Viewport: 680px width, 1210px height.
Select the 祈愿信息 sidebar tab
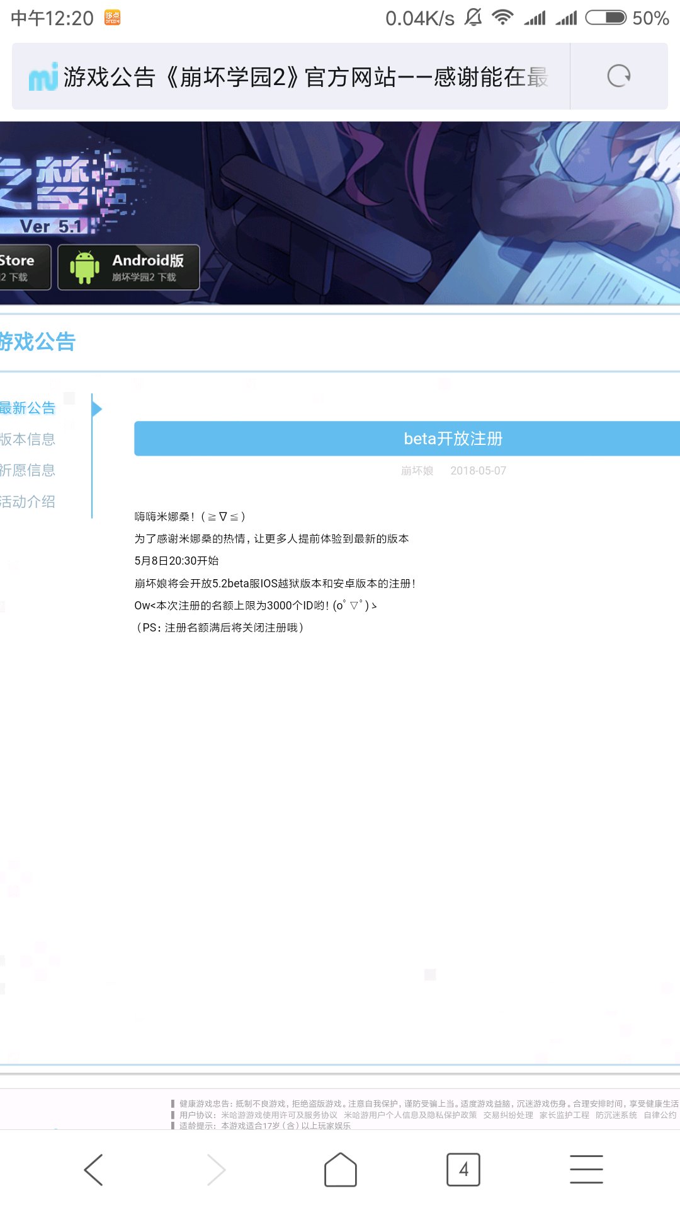28,470
